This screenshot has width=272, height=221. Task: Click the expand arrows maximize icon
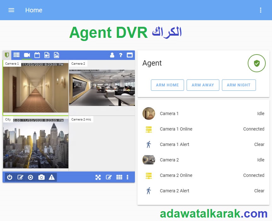(98, 177)
